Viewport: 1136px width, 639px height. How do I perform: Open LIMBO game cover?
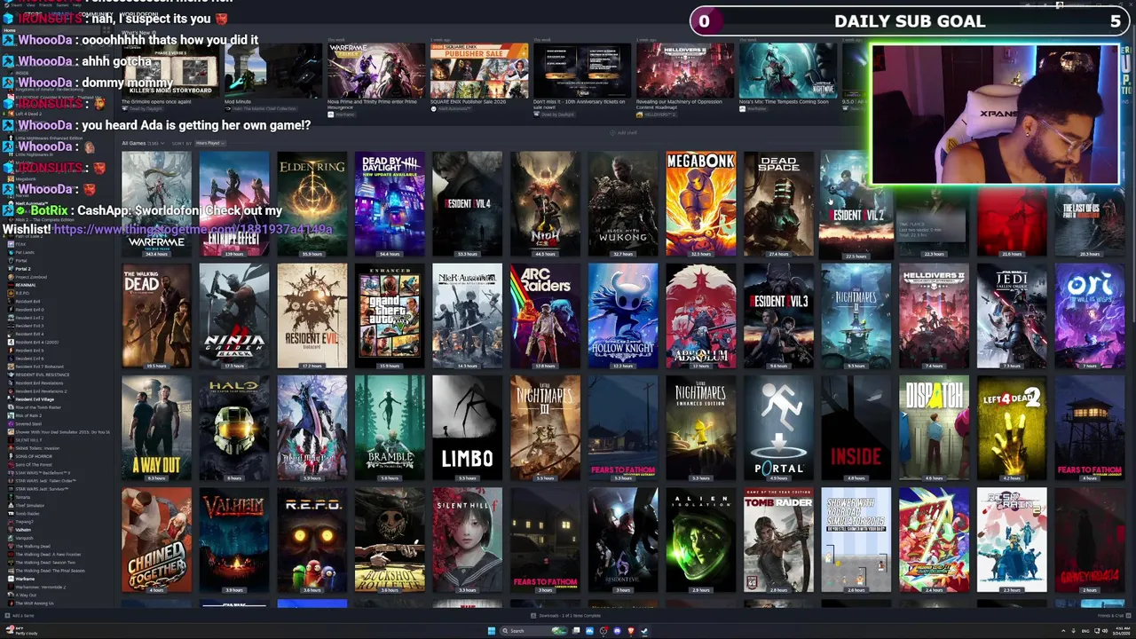point(468,428)
